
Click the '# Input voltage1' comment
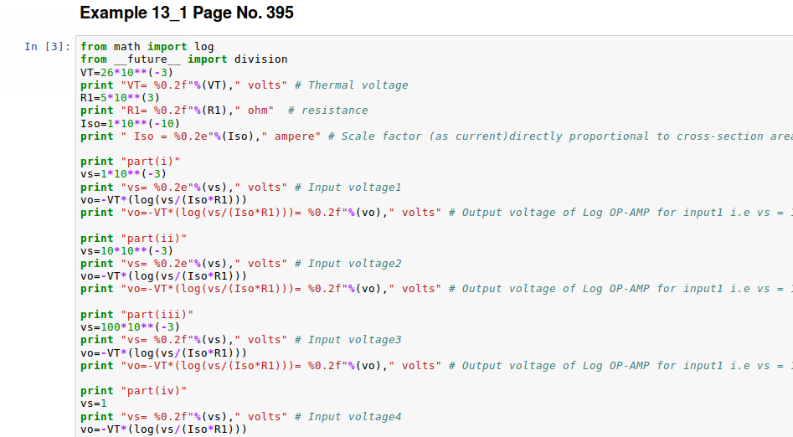(354, 188)
